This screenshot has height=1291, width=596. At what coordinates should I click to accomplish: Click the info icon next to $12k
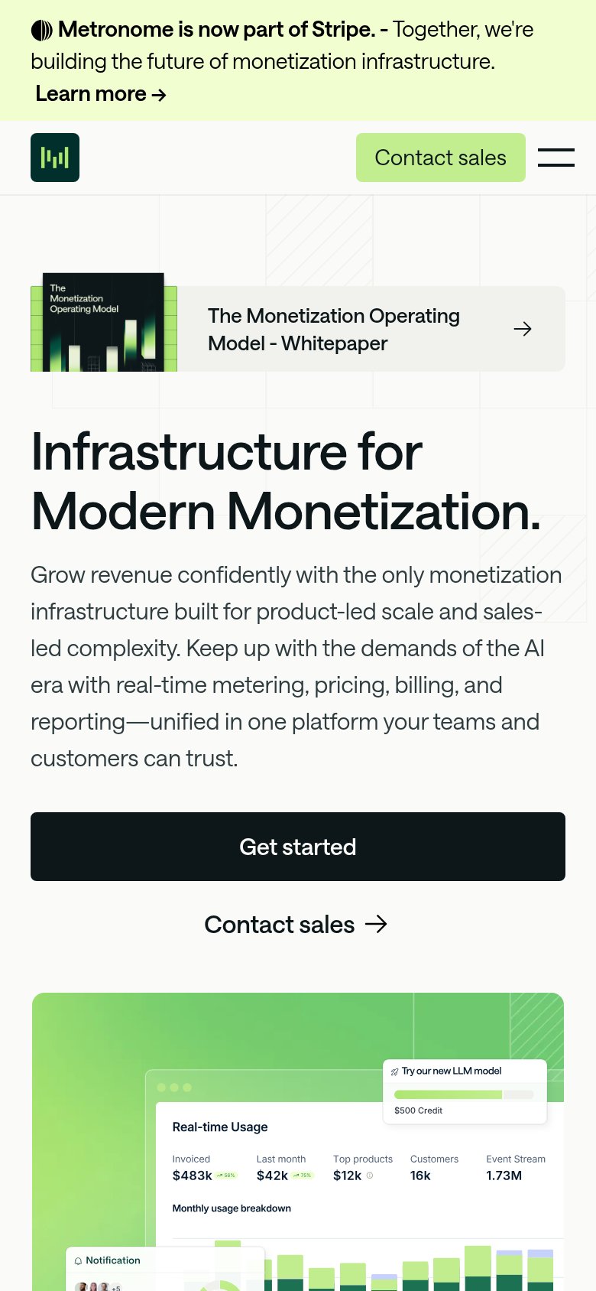(370, 1176)
